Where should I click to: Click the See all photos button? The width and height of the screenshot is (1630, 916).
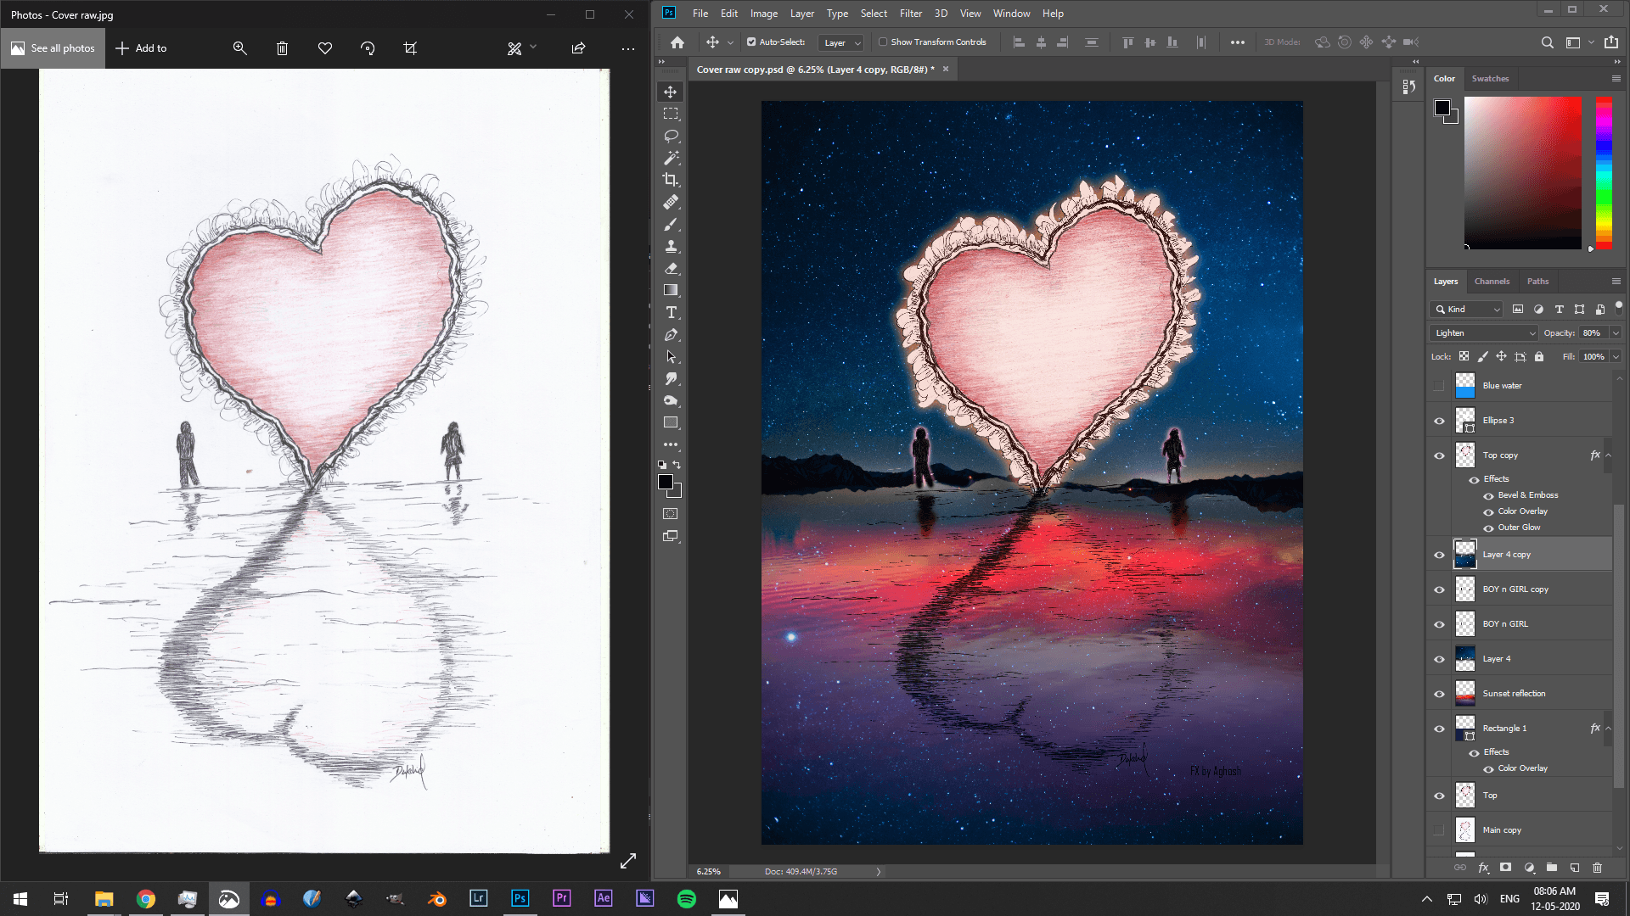click(53, 48)
